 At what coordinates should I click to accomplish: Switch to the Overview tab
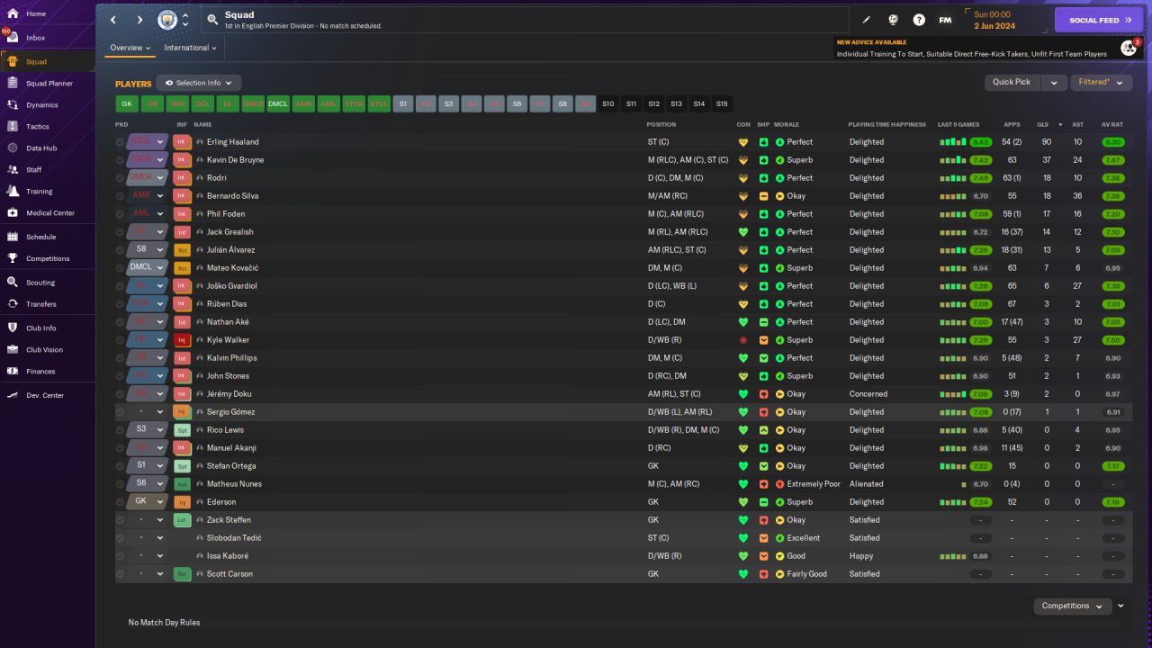coord(130,48)
